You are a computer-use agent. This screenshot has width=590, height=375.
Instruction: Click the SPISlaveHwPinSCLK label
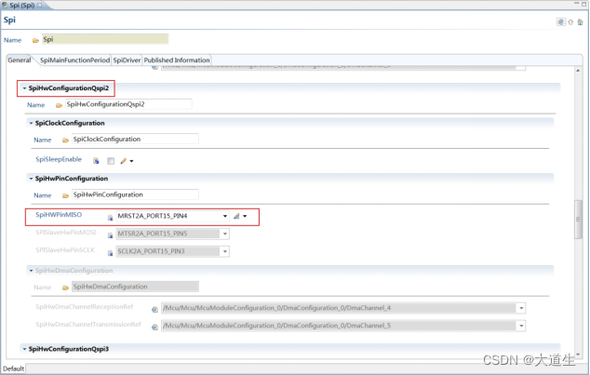coord(65,250)
